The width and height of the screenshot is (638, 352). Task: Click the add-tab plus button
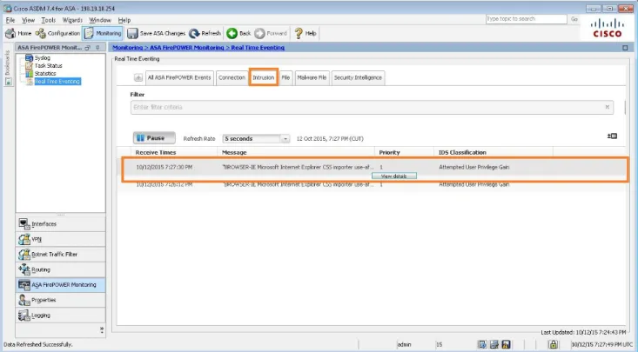click(x=138, y=77)
